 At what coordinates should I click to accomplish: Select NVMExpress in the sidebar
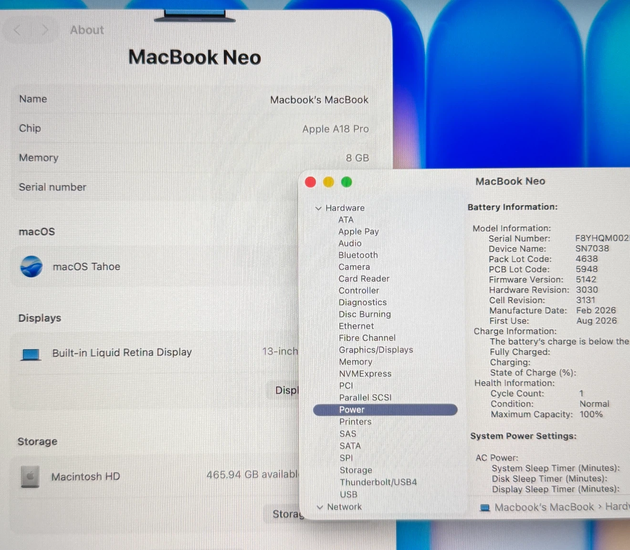pyautogui.click(x=365, y=374)
